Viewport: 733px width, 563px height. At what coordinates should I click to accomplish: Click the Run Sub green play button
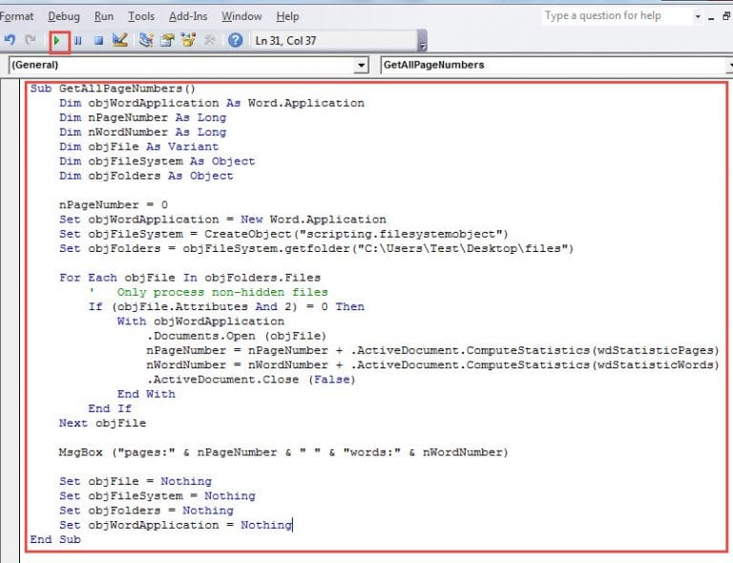coord(59,41)
